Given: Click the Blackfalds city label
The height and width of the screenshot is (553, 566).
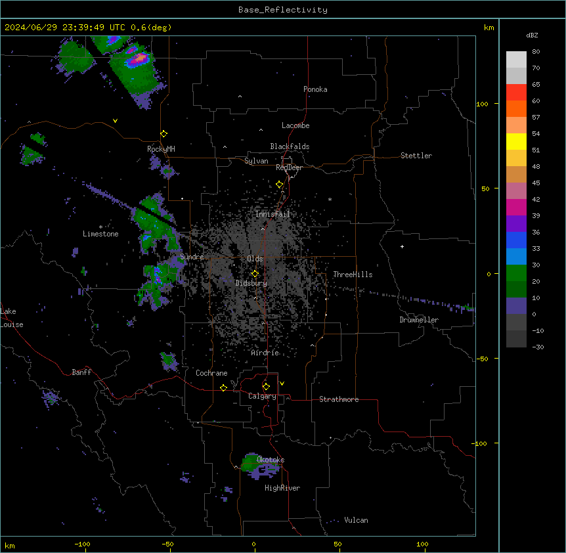Looking at the screenshot, I should tap(290, 146).
